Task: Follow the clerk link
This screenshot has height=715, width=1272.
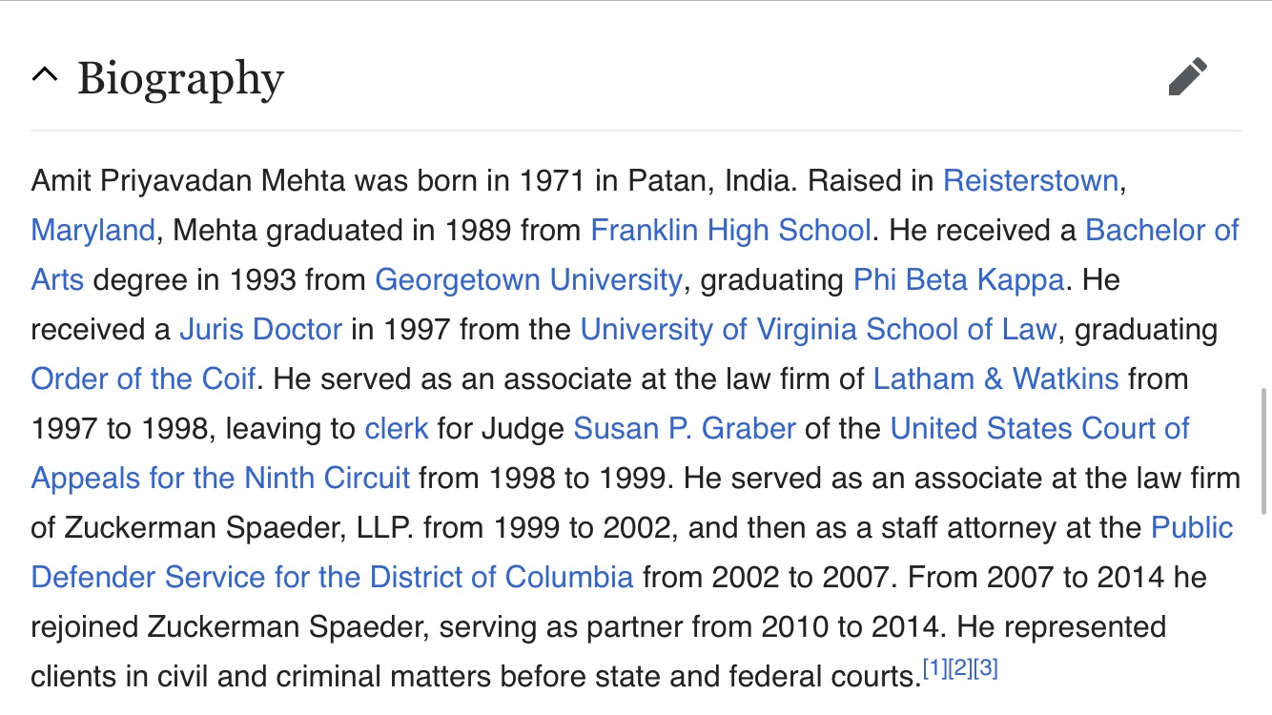Action: click(x=397, y=428)
